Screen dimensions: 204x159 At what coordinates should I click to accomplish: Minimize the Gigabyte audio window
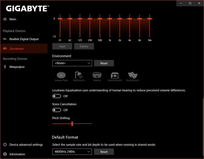tap(181, 3)
